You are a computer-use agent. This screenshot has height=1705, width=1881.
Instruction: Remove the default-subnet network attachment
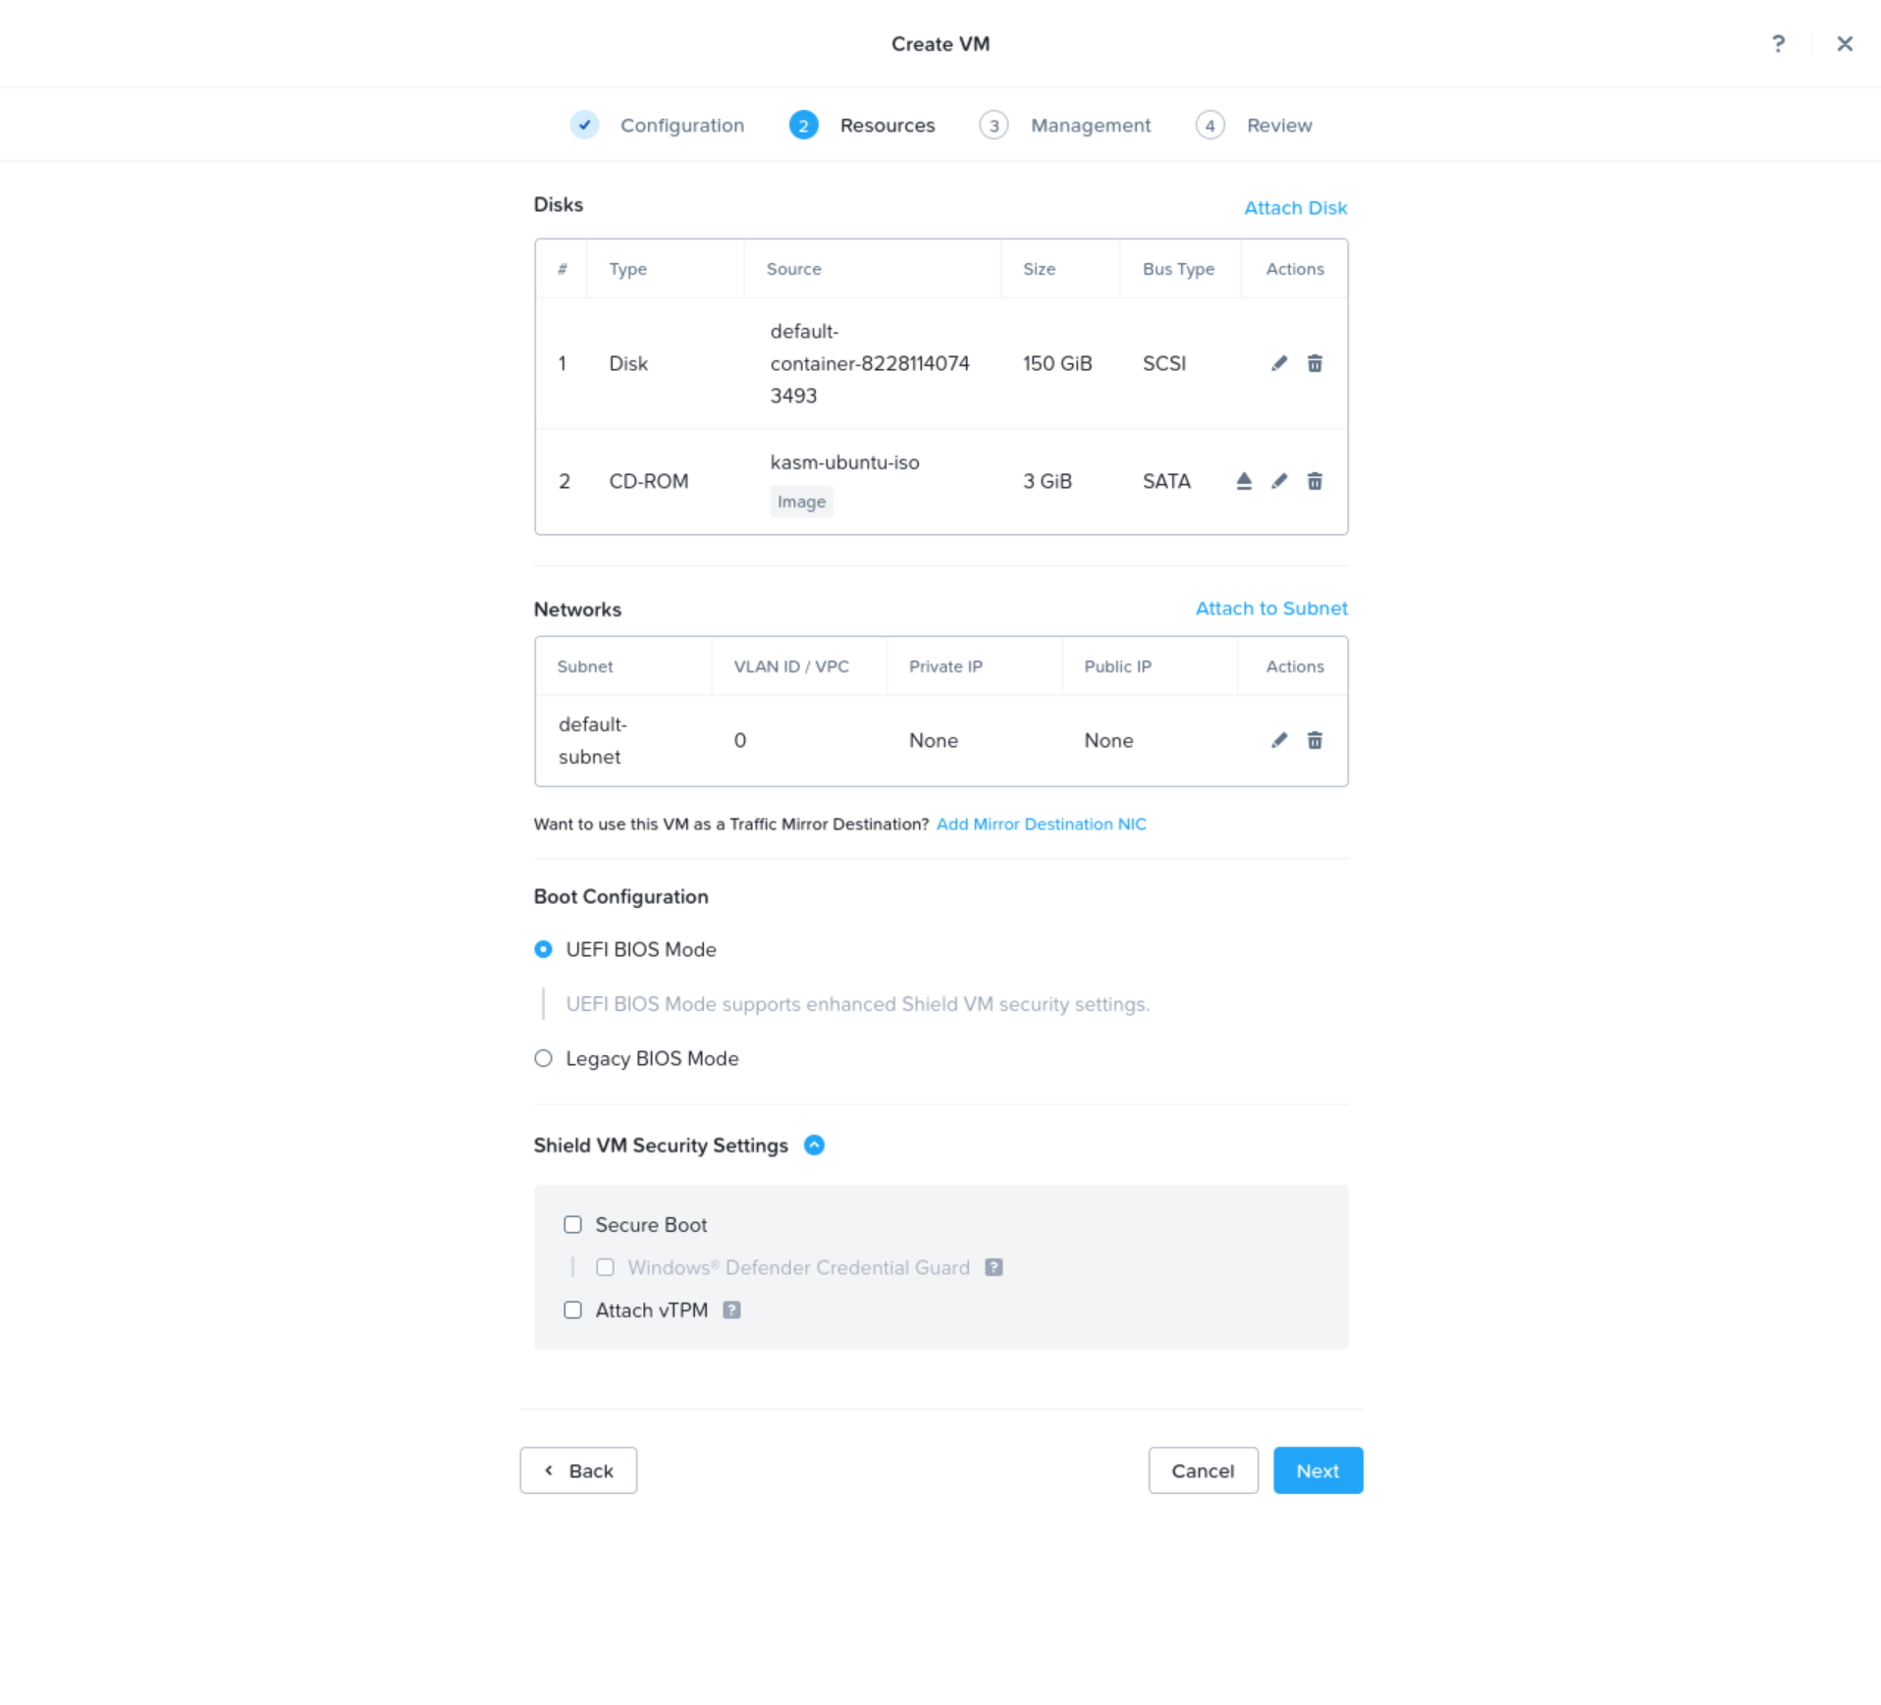tap(1315, 740)
